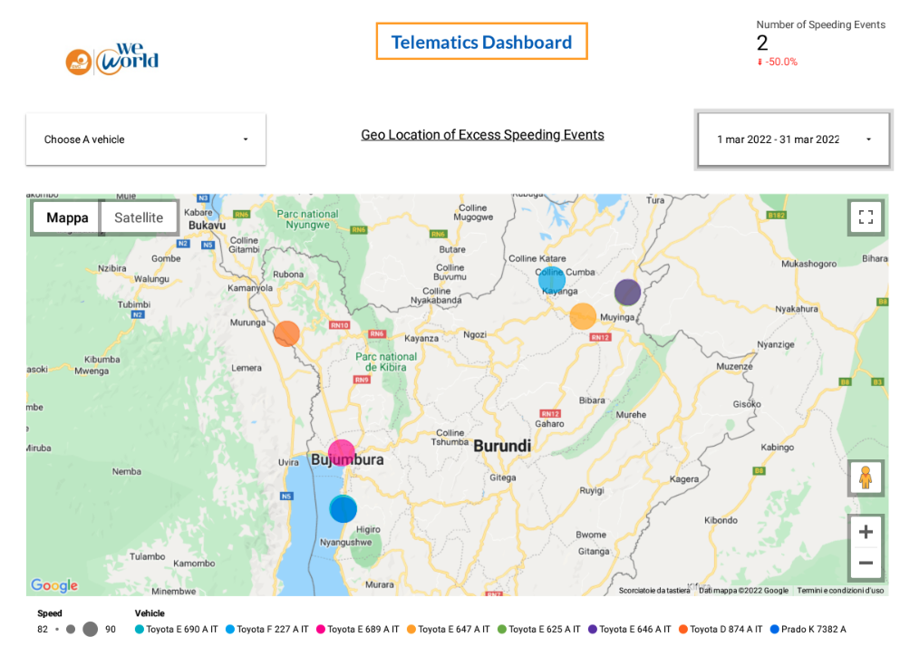Viewport: 900px width, 656px height.
Task: Activate the Street View pegman
Action: point(865,478)
